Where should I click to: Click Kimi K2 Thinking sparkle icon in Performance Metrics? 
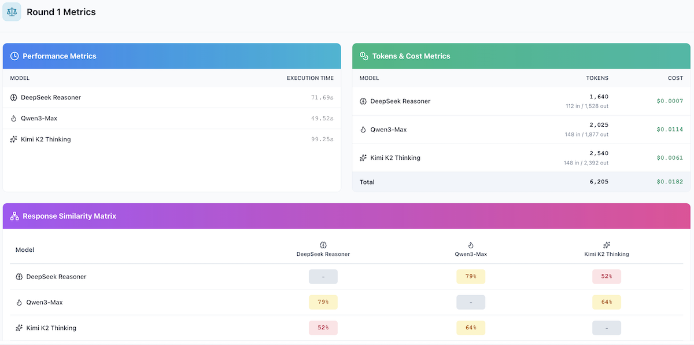(14, 140)
